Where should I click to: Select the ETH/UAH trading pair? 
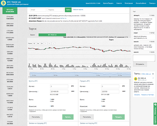pos(10,18)
